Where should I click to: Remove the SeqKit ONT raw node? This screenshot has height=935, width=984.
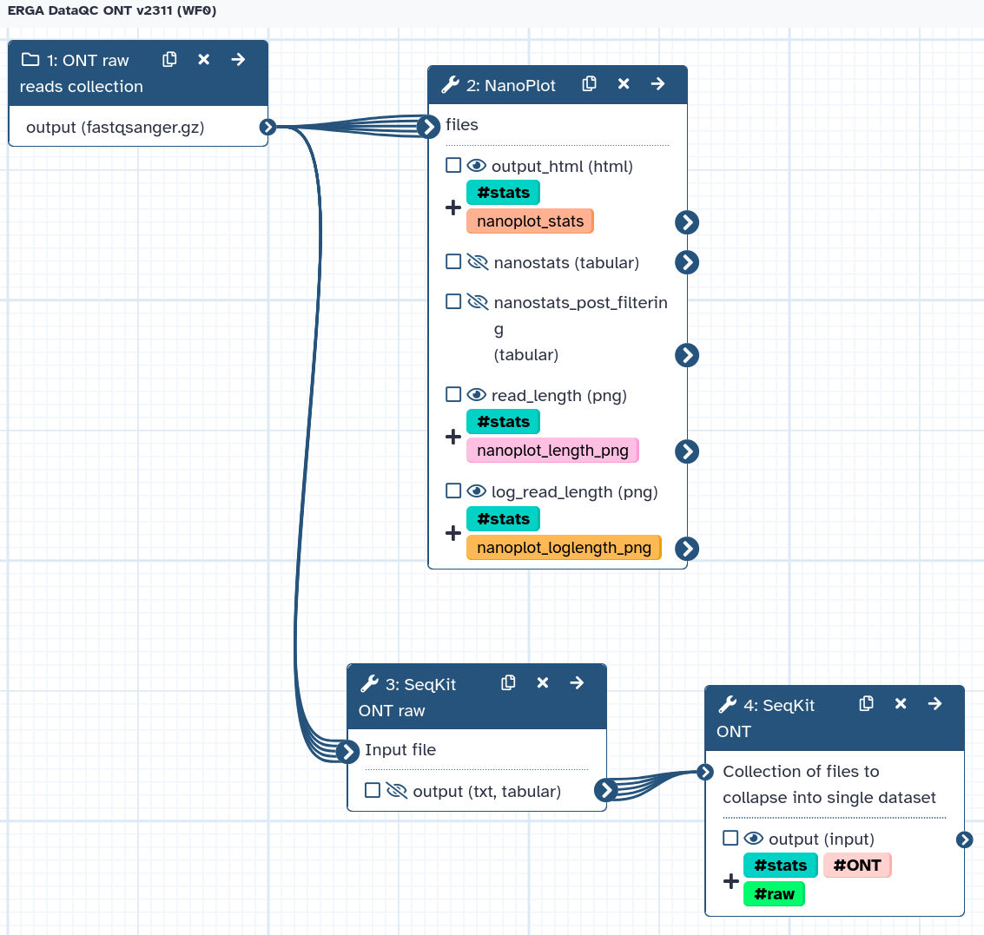tap(543, 682)
